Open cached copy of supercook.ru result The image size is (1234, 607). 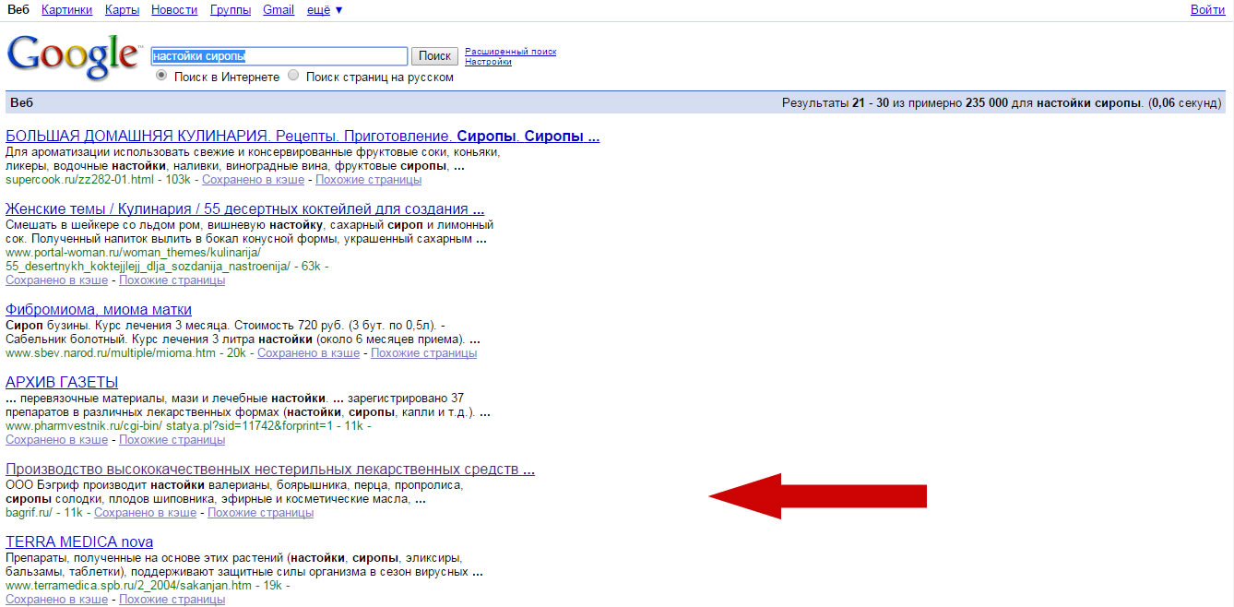coord(253,179)
